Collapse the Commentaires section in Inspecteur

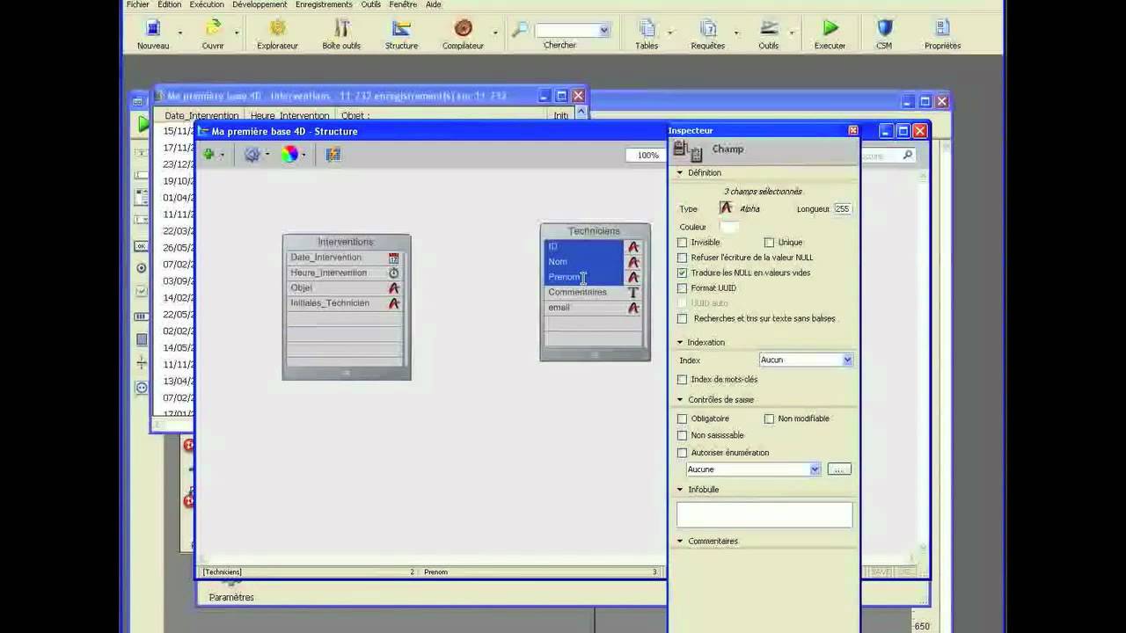680,541
